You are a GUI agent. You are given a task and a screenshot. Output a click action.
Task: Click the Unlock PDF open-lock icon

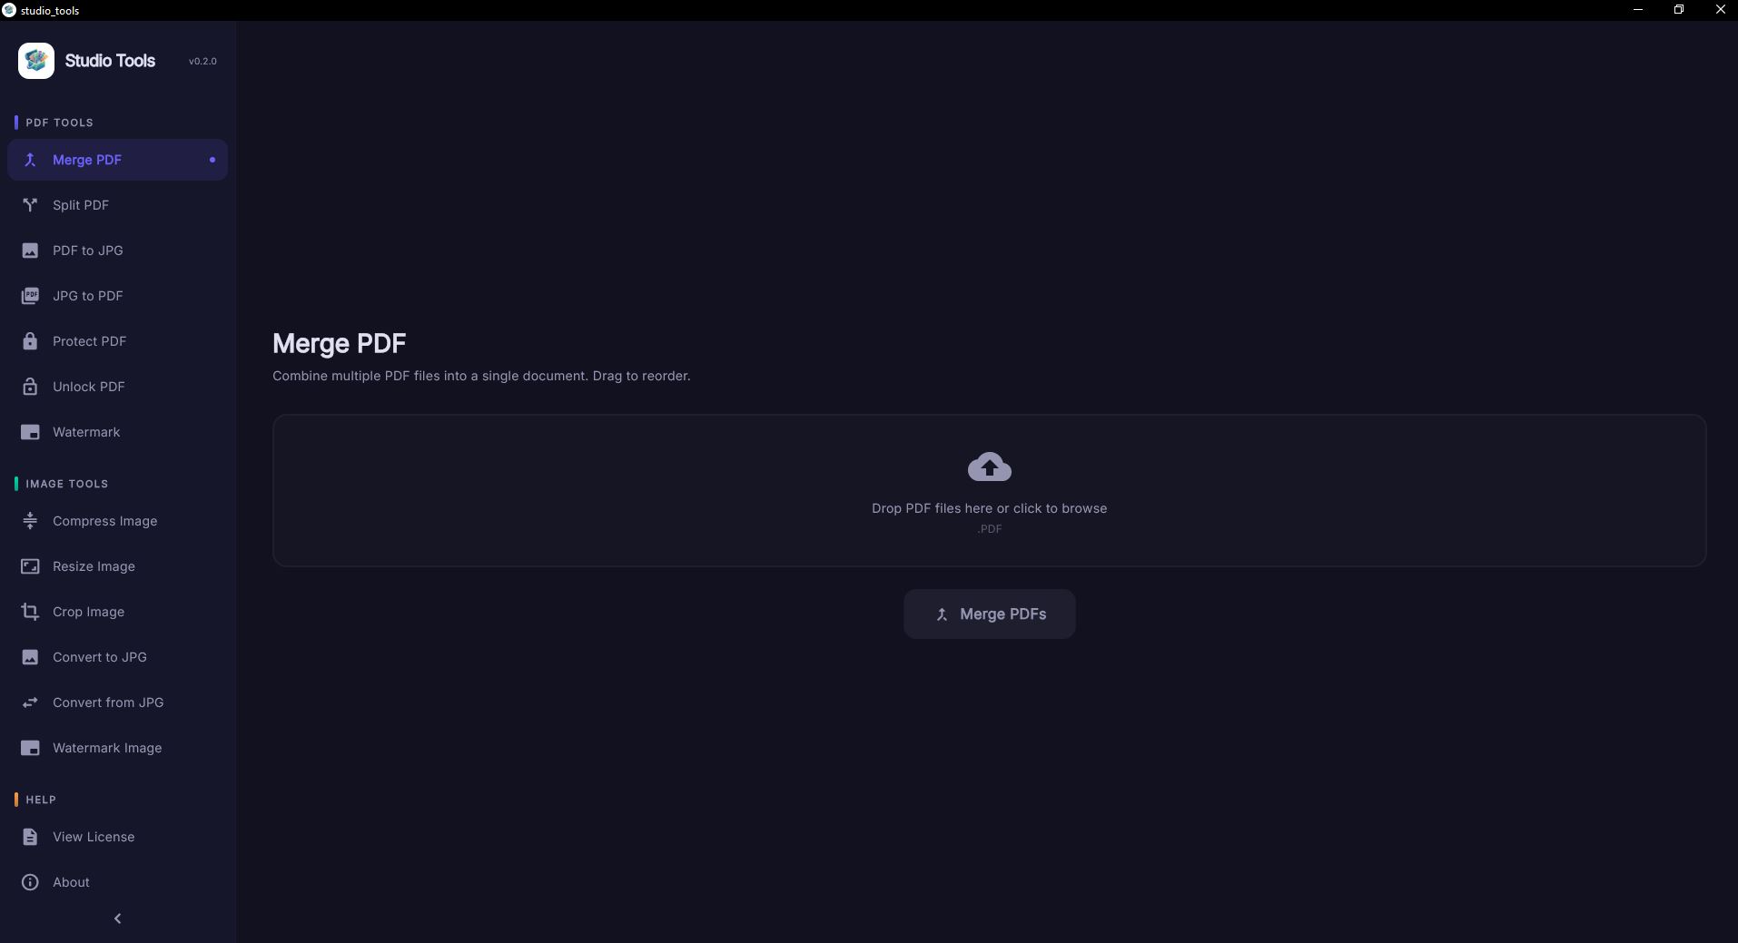tap(30, 387)
